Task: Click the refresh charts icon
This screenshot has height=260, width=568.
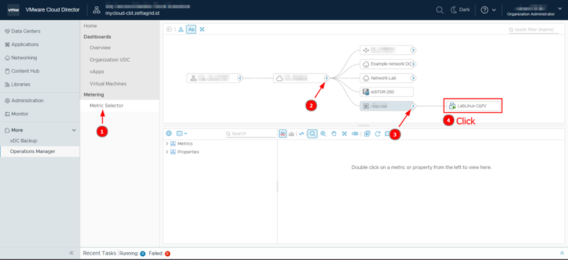Action: pos(378,133)
